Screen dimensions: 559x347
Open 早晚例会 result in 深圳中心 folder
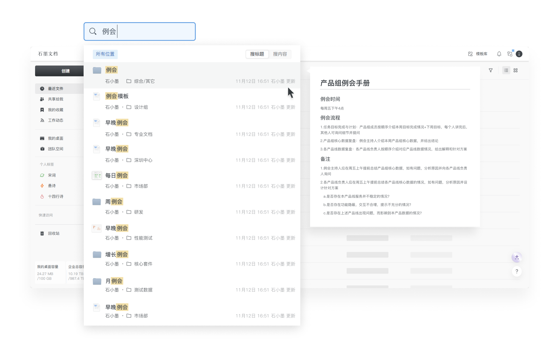point(192,154)
